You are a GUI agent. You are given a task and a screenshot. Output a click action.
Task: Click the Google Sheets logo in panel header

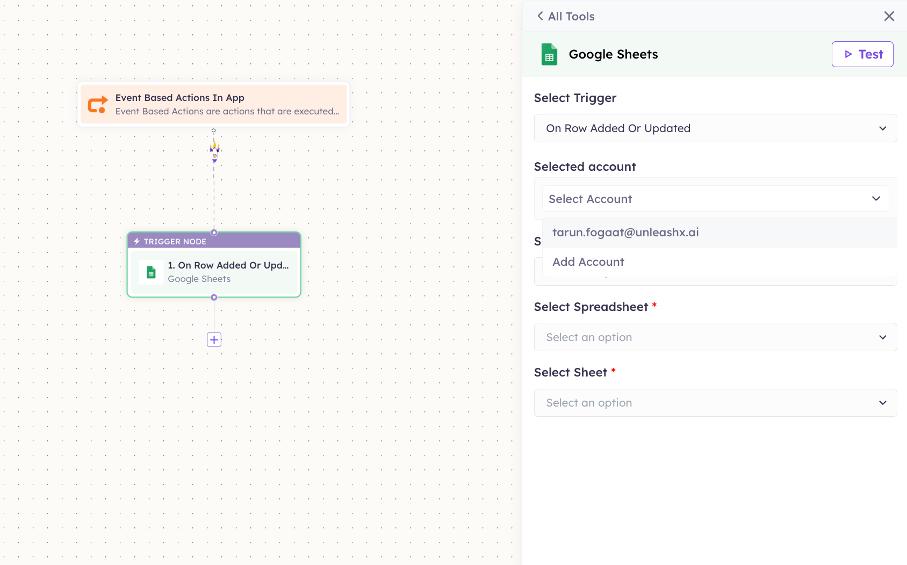click(549, 54)
